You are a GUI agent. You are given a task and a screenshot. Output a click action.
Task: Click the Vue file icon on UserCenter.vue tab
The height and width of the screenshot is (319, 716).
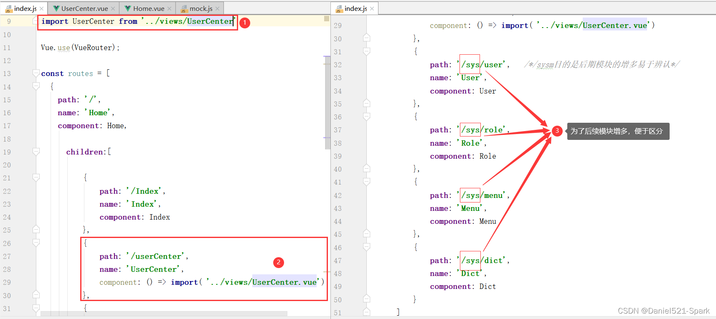tap(56, 8)
